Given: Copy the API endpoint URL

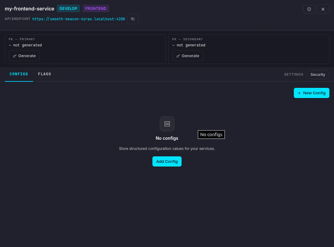Looking at the screenshot, I should pyautogui.click(x=133, y=19).
